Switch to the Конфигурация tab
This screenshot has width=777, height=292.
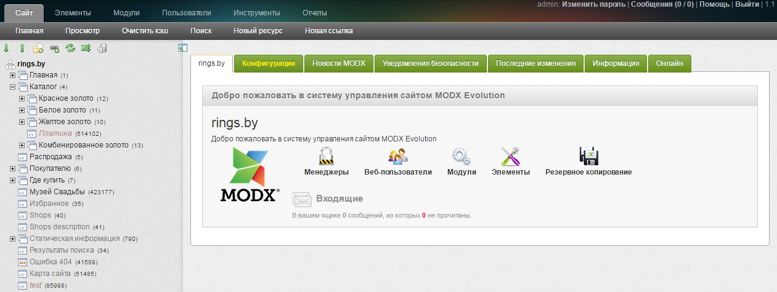(269, 63)
